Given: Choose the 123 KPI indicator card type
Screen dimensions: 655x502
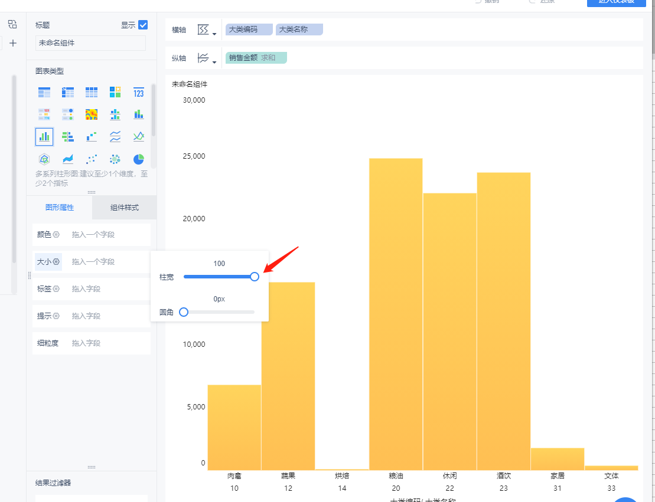Looking at the screenshot, I should click(139, 92).
